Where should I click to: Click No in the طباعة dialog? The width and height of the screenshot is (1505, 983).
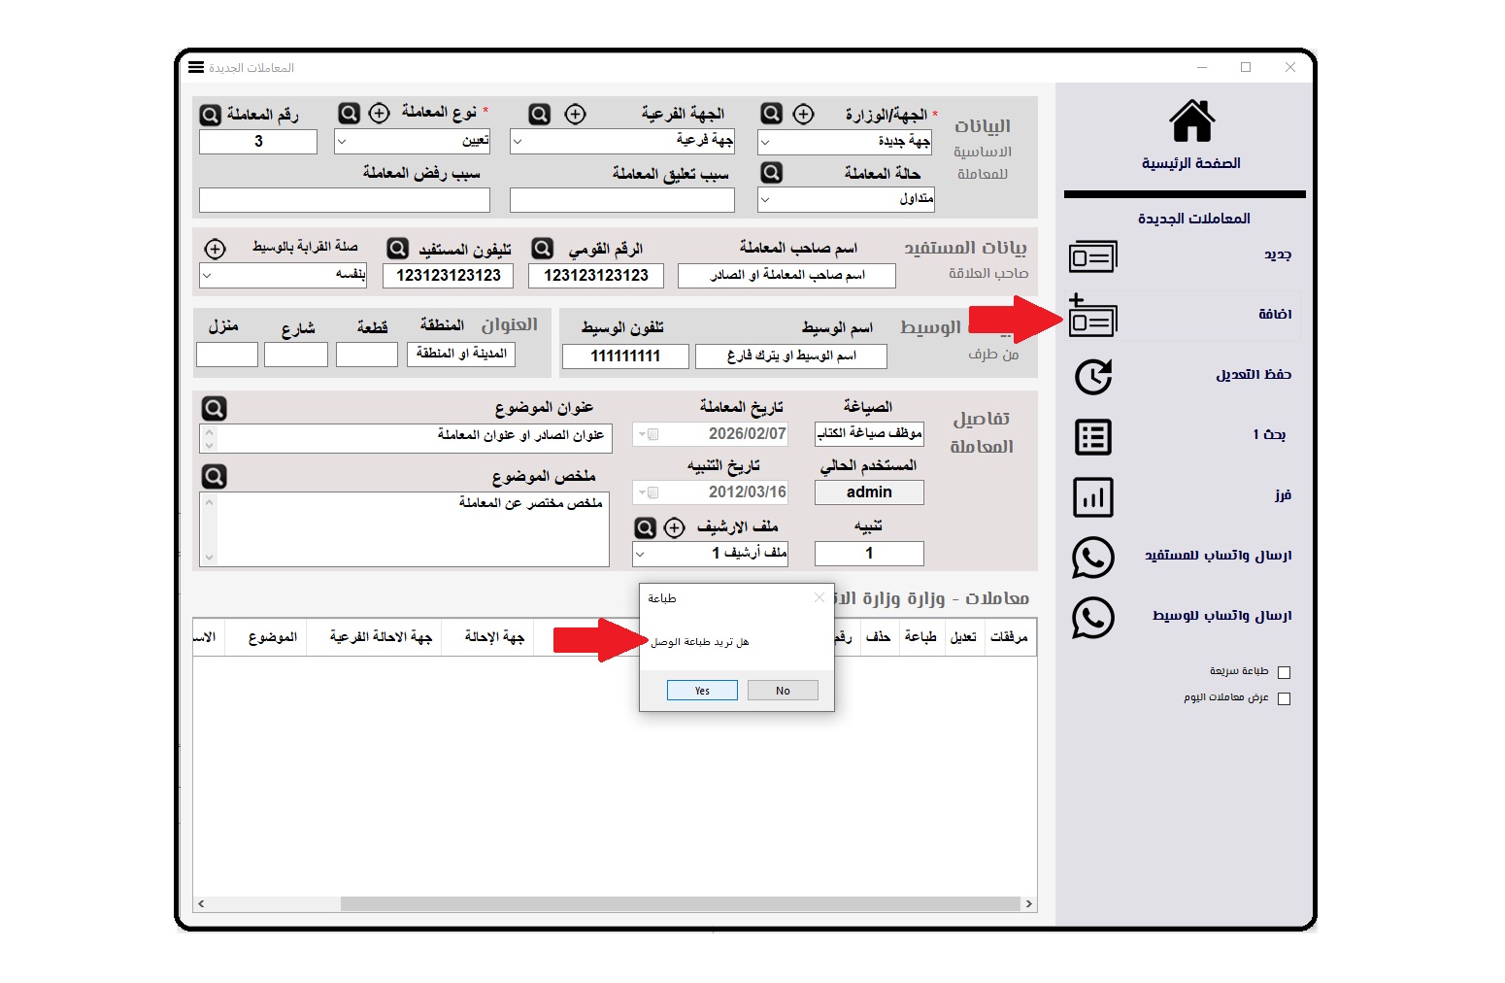[x=783, y=690]
